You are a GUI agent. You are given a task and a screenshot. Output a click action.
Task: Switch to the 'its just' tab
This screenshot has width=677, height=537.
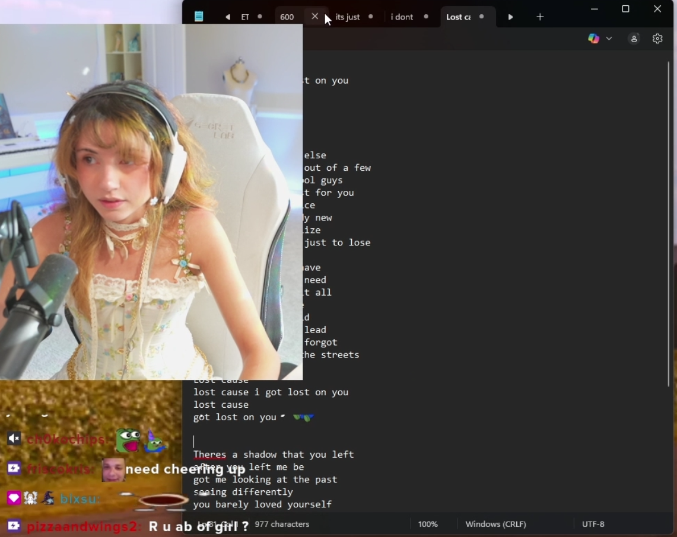[347, 17]
